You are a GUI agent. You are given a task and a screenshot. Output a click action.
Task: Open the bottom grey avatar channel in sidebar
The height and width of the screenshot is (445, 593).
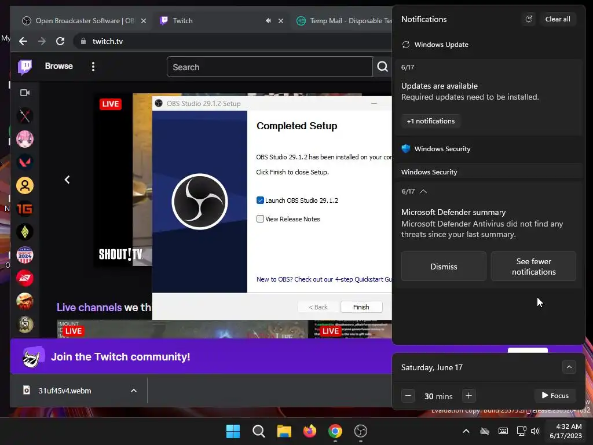(x=25, y=324)
